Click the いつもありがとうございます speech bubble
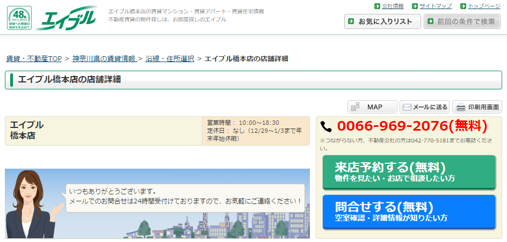 (185, 198)
